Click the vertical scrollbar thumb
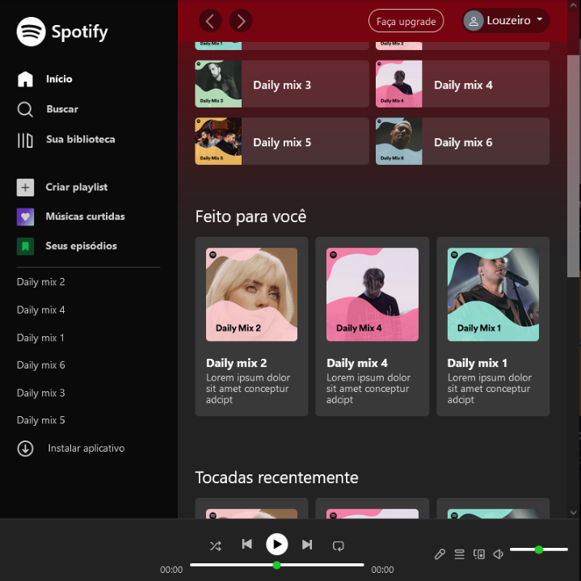The height and width of the screenshot is (581, 581). point(573,166)
